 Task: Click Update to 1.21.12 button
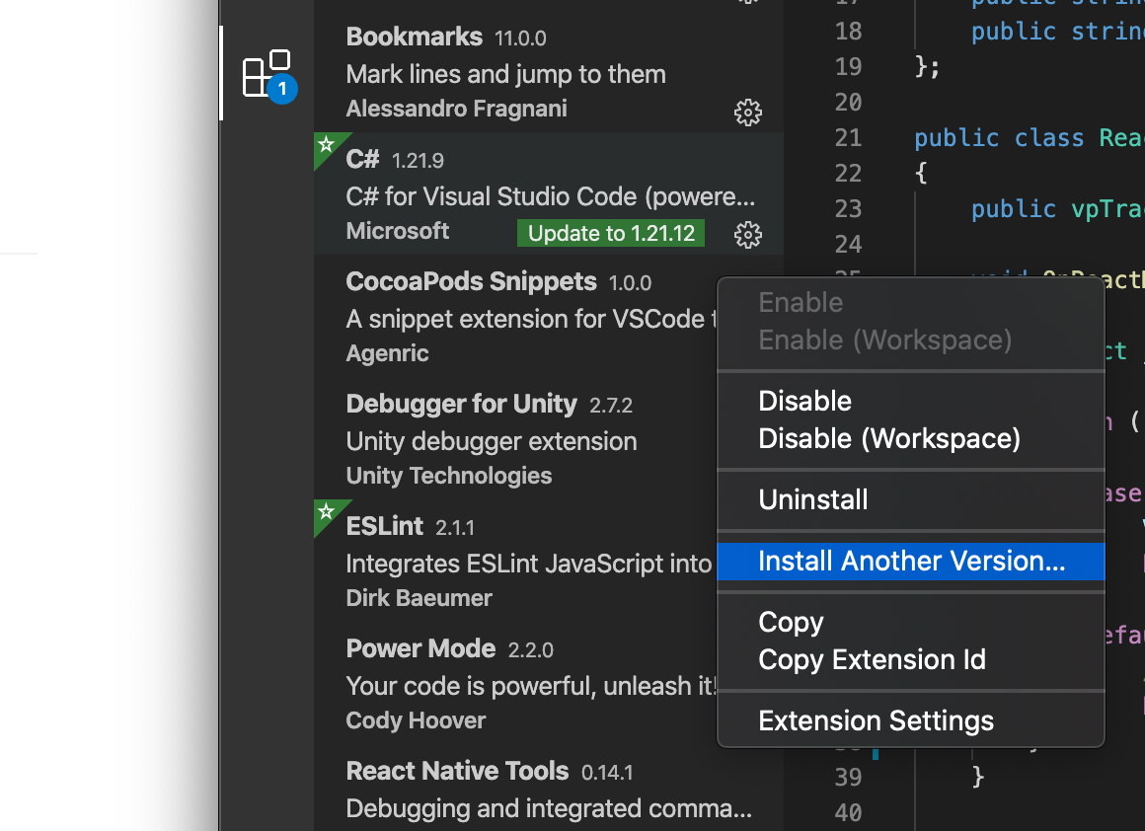coord(611,233)
